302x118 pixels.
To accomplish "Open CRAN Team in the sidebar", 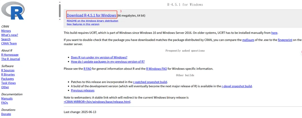I will pos(9,43).
